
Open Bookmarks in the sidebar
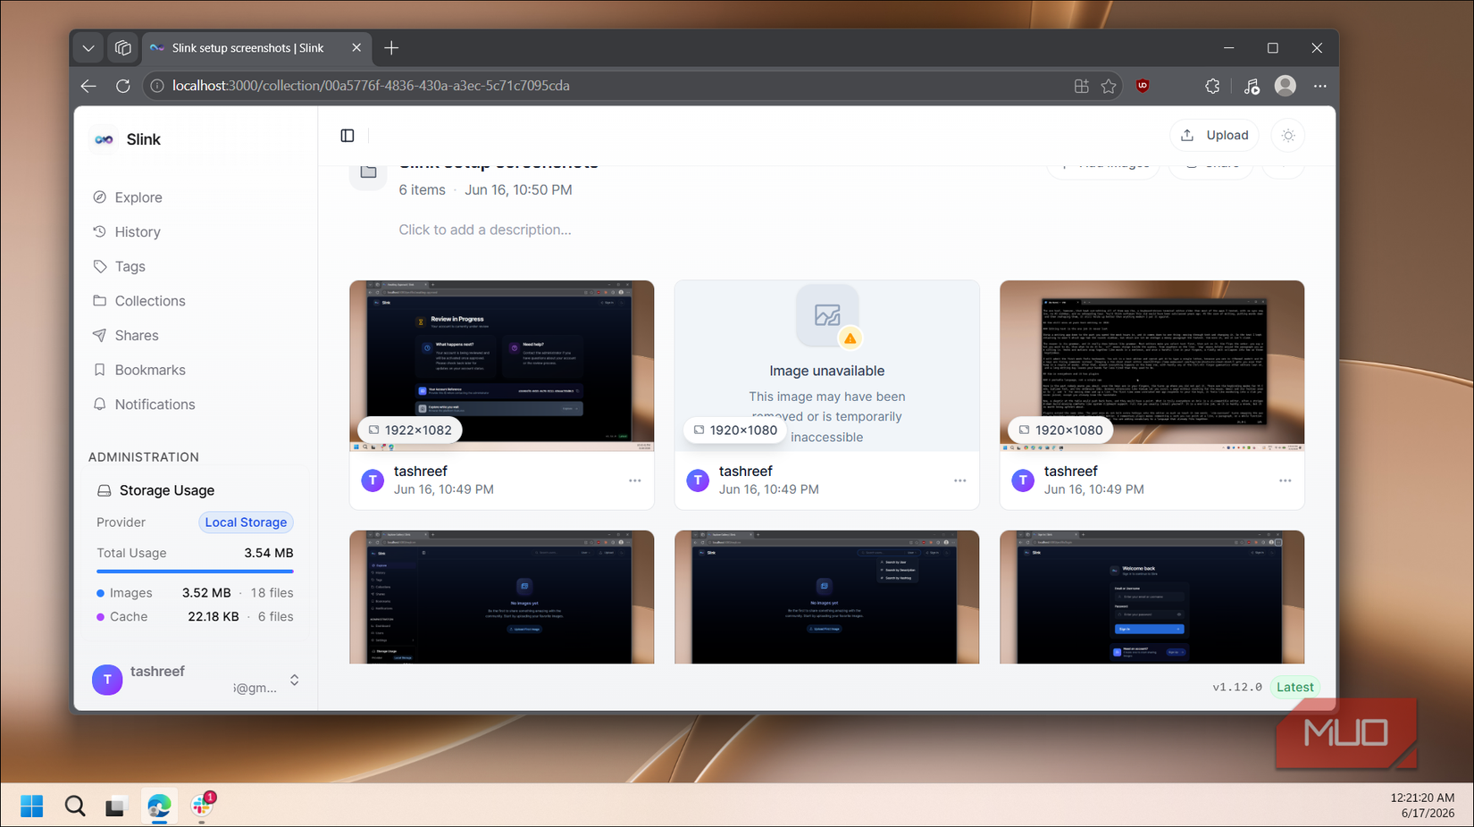[x=149, y=370]
